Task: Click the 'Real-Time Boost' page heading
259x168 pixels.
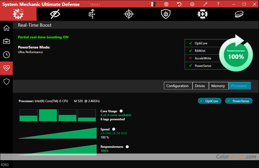Action: [35, 25]
